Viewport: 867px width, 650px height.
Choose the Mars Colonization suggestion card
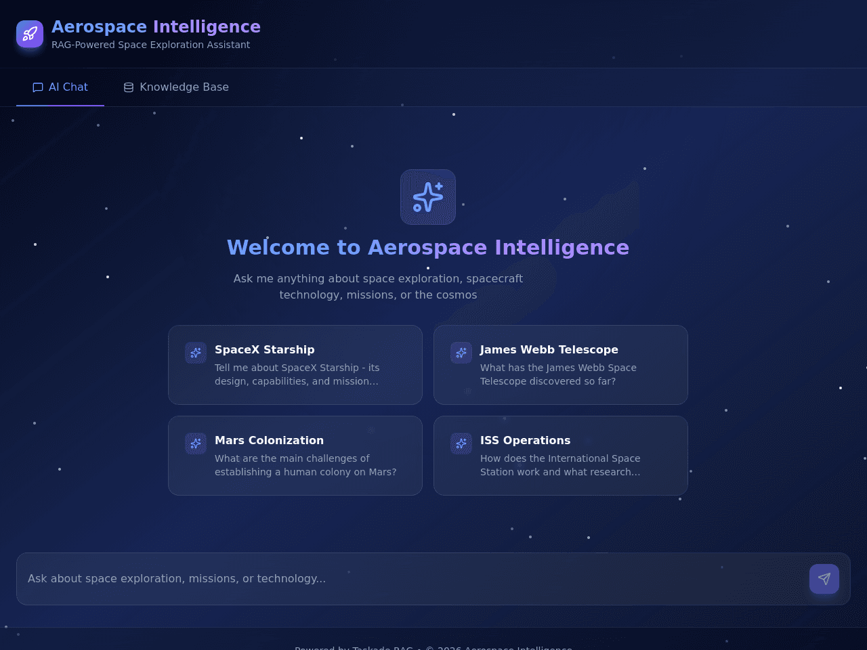tap(295, 456)
